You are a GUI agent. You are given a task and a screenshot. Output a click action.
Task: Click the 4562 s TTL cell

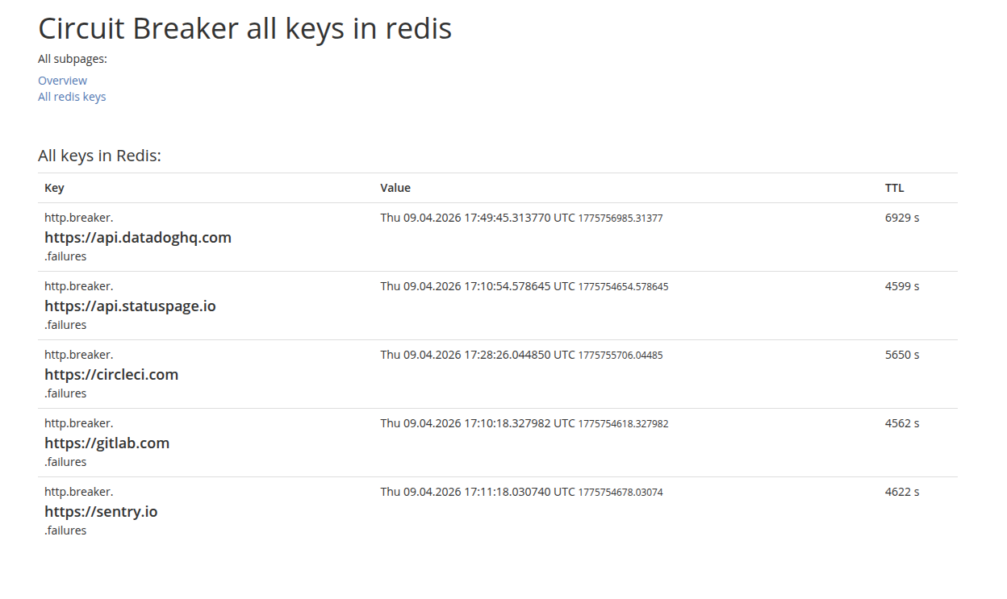pos(902,423)
